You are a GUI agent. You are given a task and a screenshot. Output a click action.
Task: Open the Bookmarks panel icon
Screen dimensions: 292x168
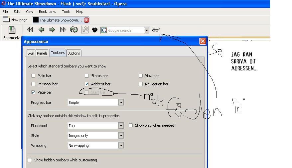(12, 30)
